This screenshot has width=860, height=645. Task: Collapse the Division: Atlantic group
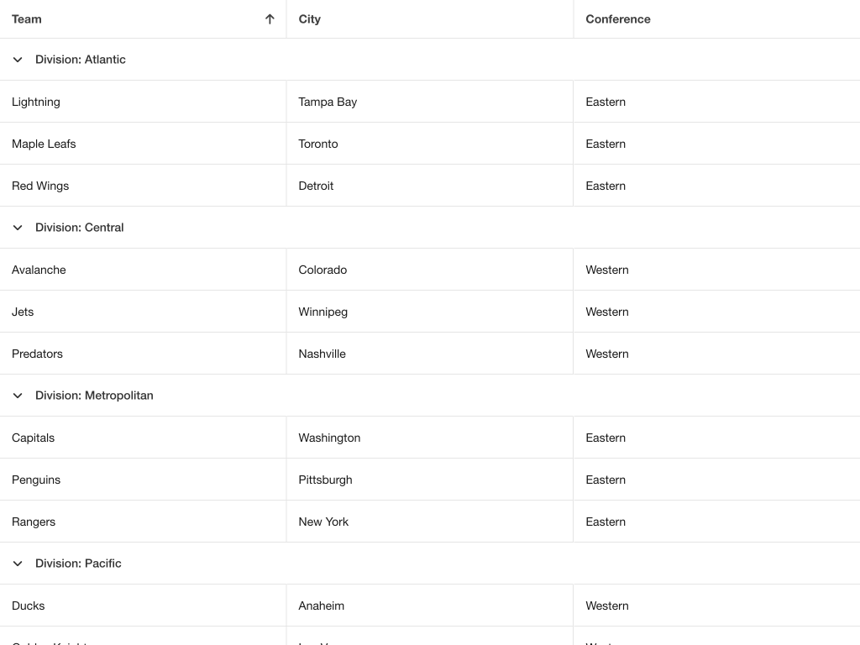tap(18, 60)
